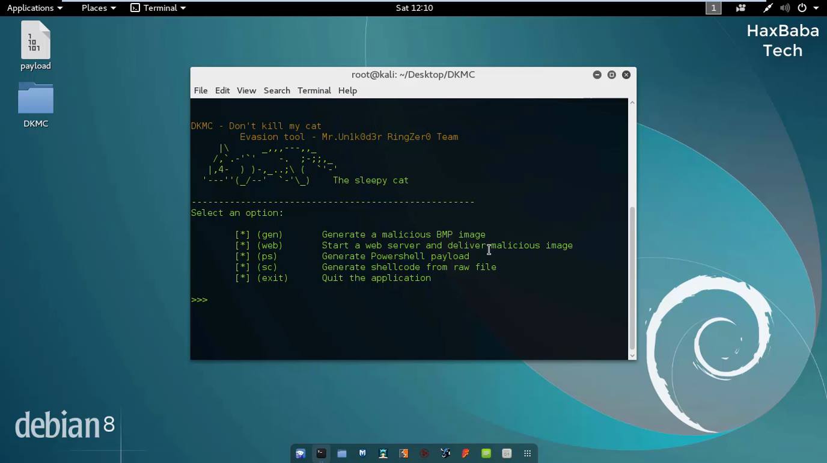Open the Help menu in terminal
The image size is (827, 463).
pyautogui.click(x=347, y=90)
